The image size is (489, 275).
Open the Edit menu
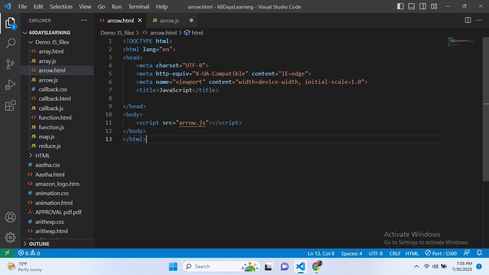point(38,7)
